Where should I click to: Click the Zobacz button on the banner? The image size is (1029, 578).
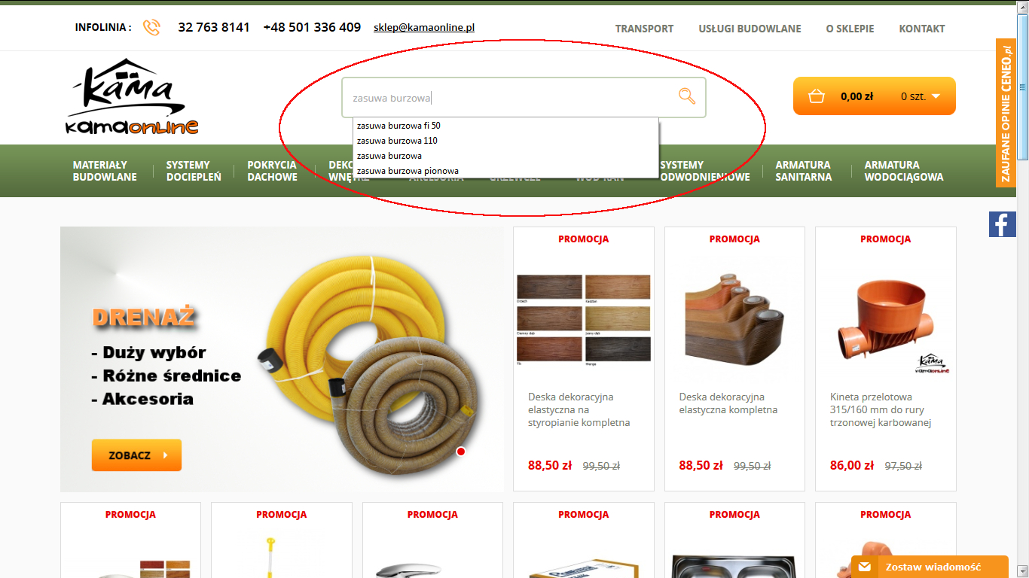[136, 455]
